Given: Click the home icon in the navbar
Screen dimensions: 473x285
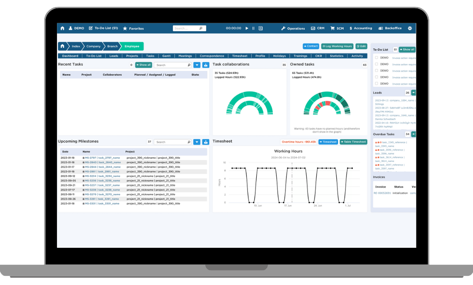Looking at the screenshot, I should pos(62,28).
